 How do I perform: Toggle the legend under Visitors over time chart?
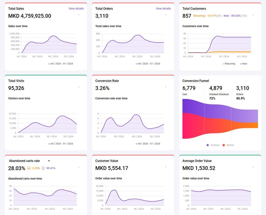coord(61,144)
